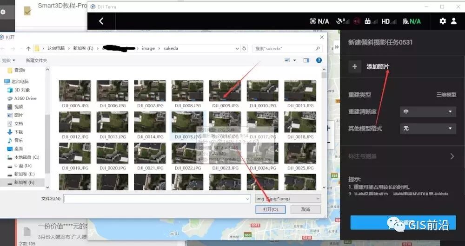Open 重建清晰度 dropdown set to 中

(428, 111)
